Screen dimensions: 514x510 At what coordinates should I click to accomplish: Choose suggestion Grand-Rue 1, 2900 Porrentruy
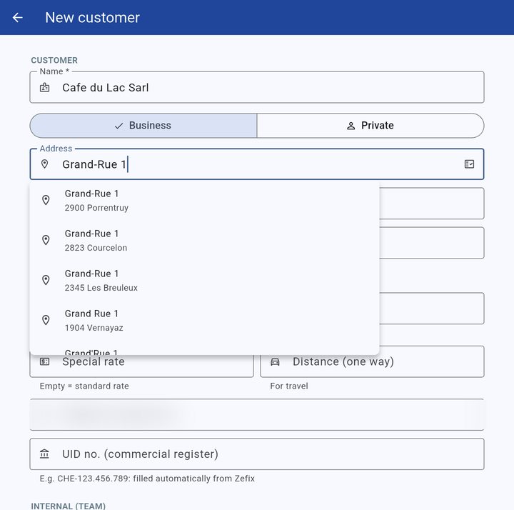point(204,201)
